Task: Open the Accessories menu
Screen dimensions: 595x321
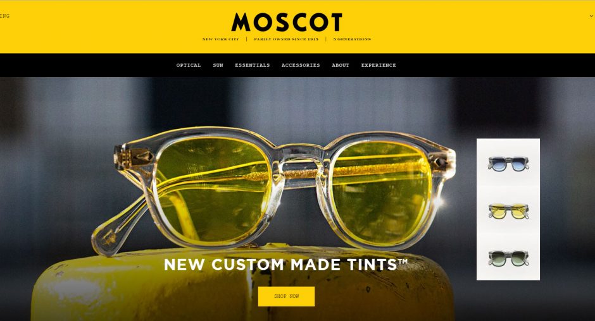Action: [301, 65]
